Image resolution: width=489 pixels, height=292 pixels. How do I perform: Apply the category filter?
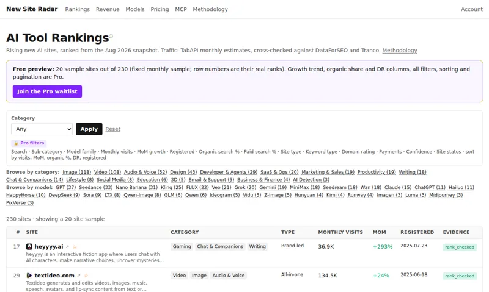click(x=89, y=129)
